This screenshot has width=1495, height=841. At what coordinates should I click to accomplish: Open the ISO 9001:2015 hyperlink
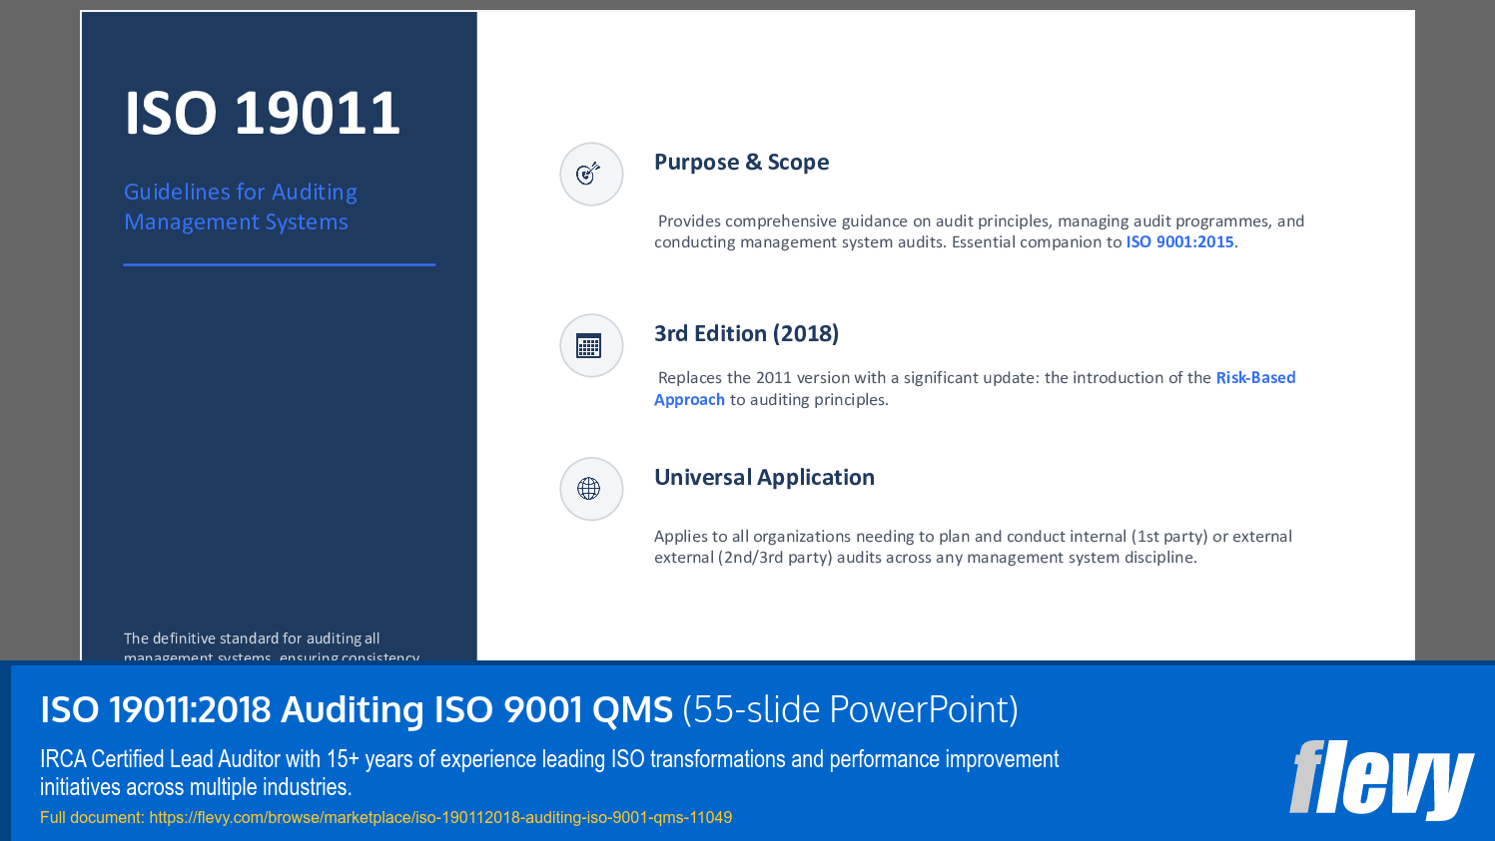point(1178,241)
